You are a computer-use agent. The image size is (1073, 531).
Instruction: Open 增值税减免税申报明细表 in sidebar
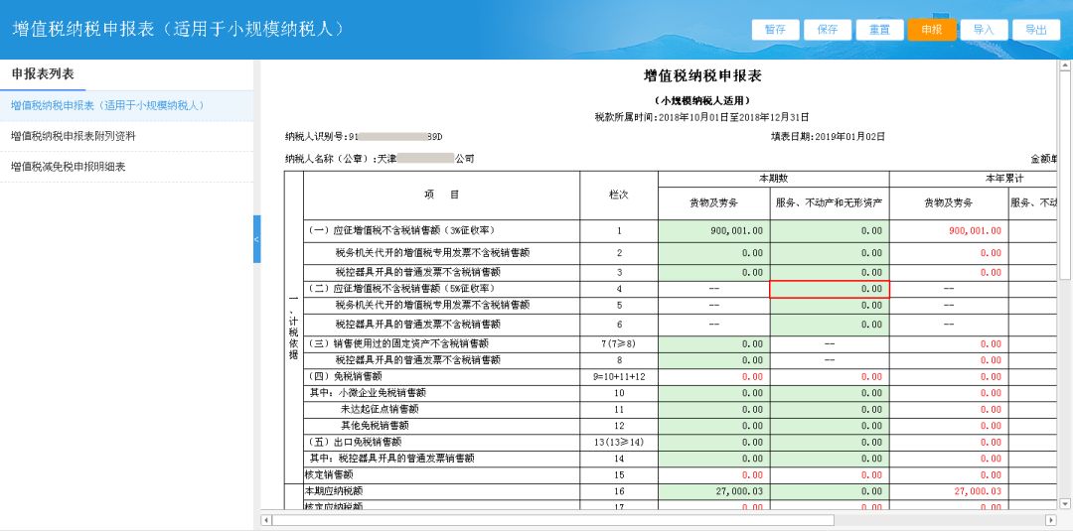pyautogui.click(x=126, y=166)
